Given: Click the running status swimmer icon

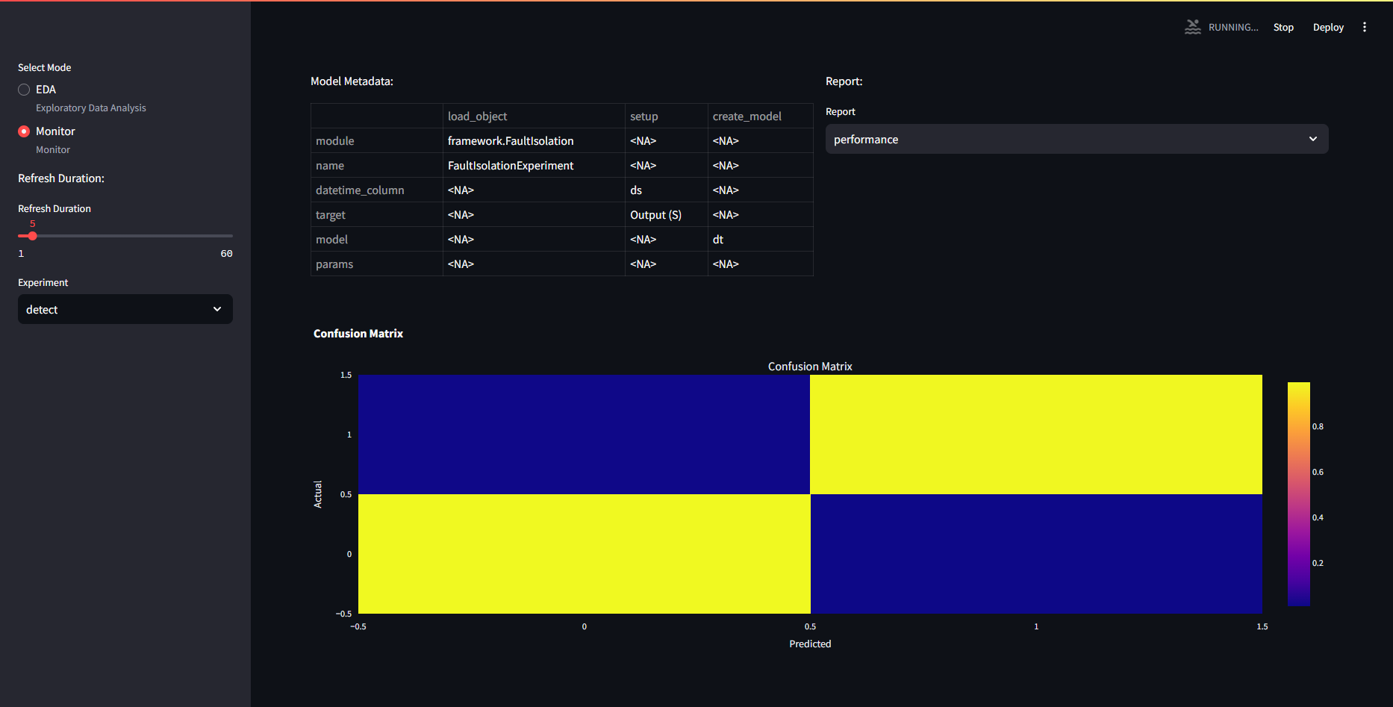Looking at the screenshot, I should tap(1193, 27).
